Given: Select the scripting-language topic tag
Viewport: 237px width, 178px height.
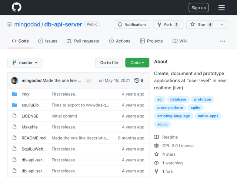Looking at the screenshot, I should [174, 116].
